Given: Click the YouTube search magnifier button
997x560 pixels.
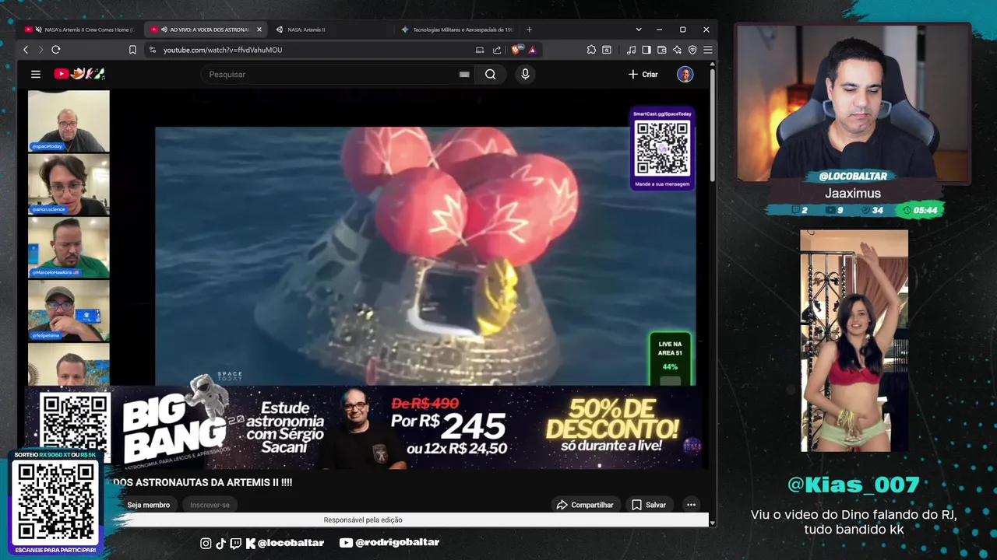Looking at the screenshot, I should point(490,74).
